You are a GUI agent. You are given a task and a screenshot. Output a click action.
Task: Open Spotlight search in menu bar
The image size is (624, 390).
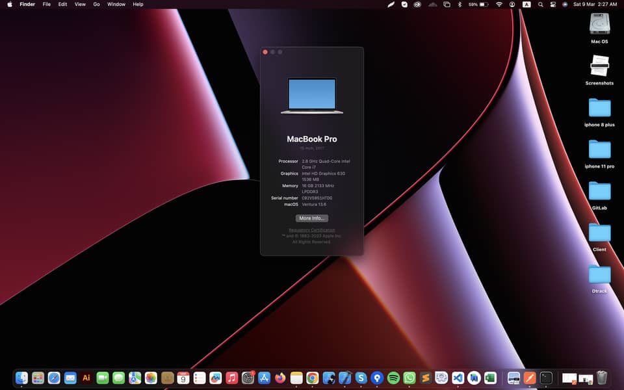click(x=540, y=4)
